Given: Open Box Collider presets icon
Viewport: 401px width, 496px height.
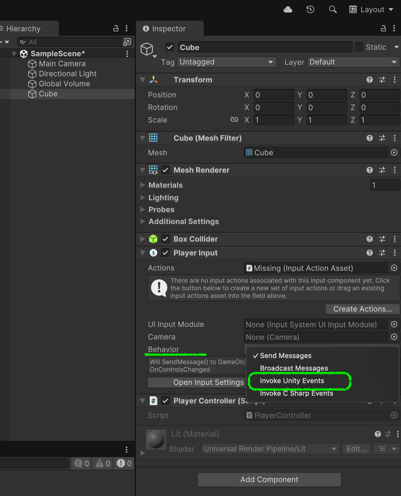Looking at the screenshot, I should (x=382, y=239).
